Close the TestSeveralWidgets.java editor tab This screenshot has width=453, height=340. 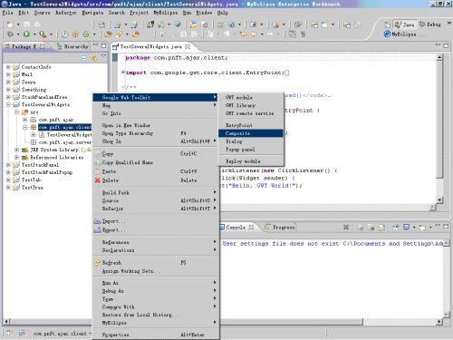pyautogui.click(x=188, y=46)
